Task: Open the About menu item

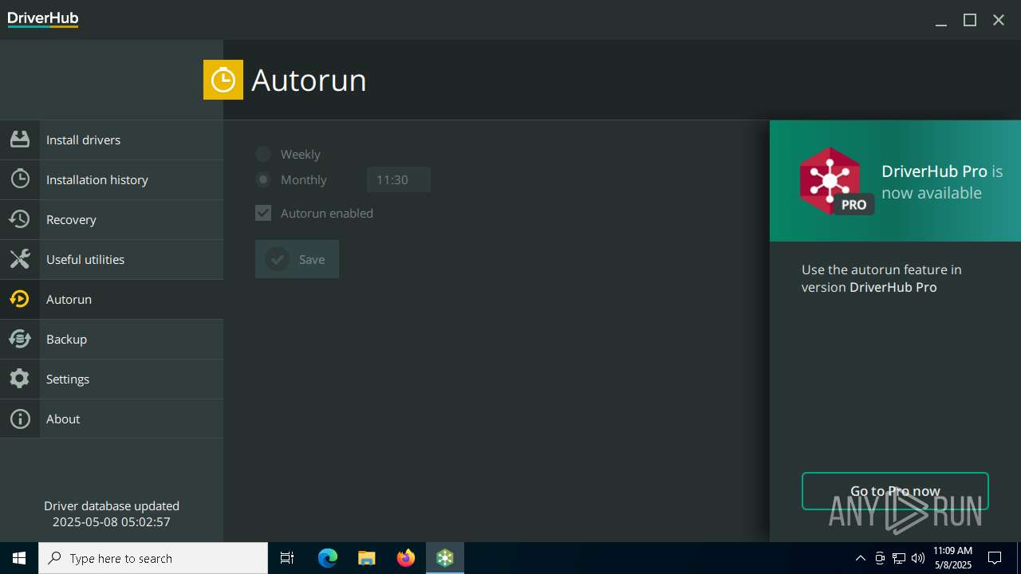Action: point(112,419)
